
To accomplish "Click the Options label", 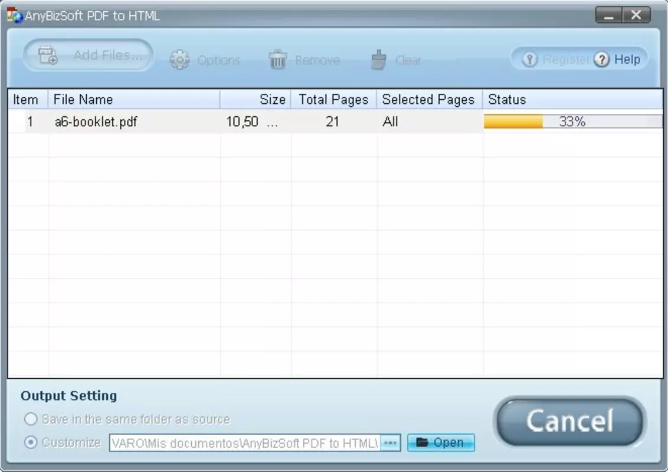I will pos(218,61).
